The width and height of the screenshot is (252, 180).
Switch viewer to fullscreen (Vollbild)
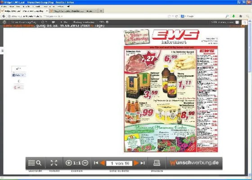click(x=54, y=163)
